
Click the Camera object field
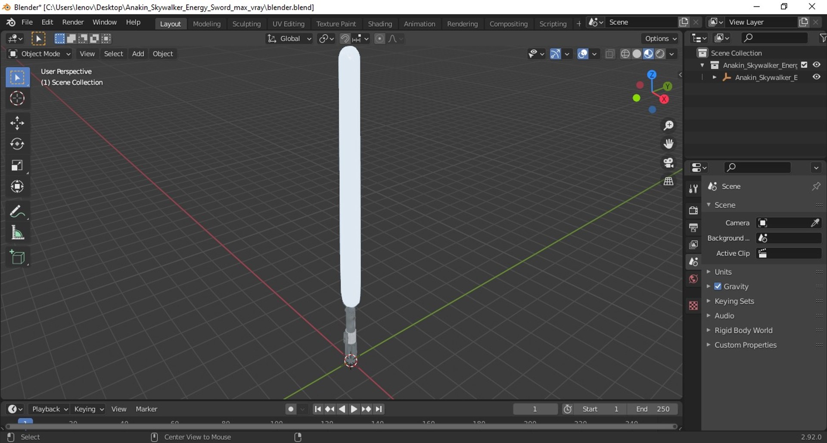click(x=789, y=223)
